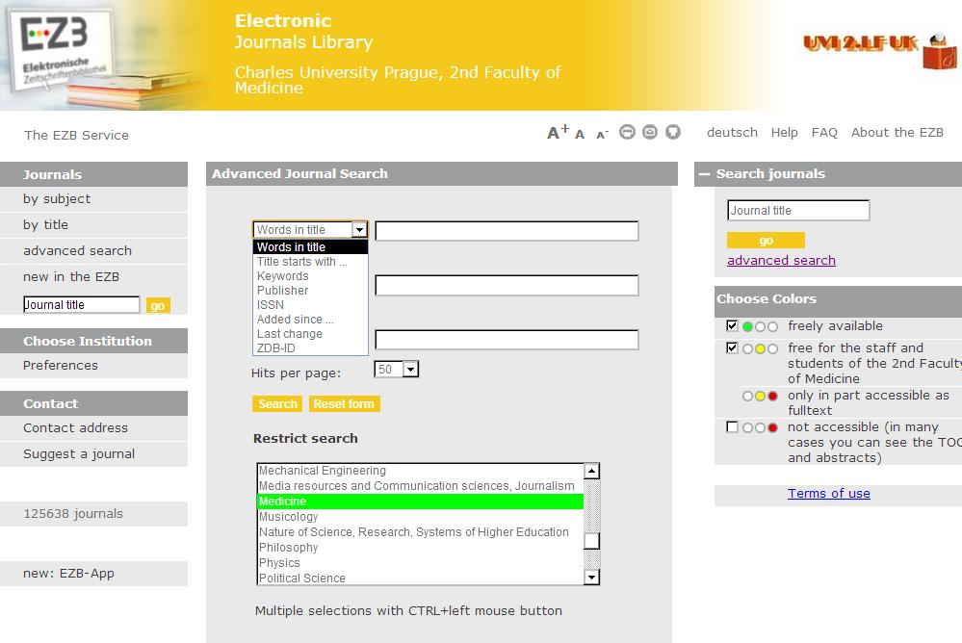Open About the EZB
The width and height of the screenshot is (962, 643).
tap(897, 133)
